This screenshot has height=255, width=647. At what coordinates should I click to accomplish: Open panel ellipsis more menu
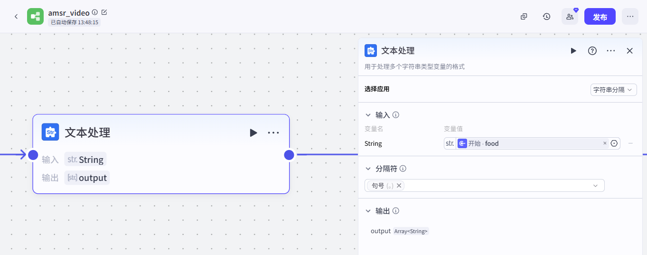[x=611, y=51]
